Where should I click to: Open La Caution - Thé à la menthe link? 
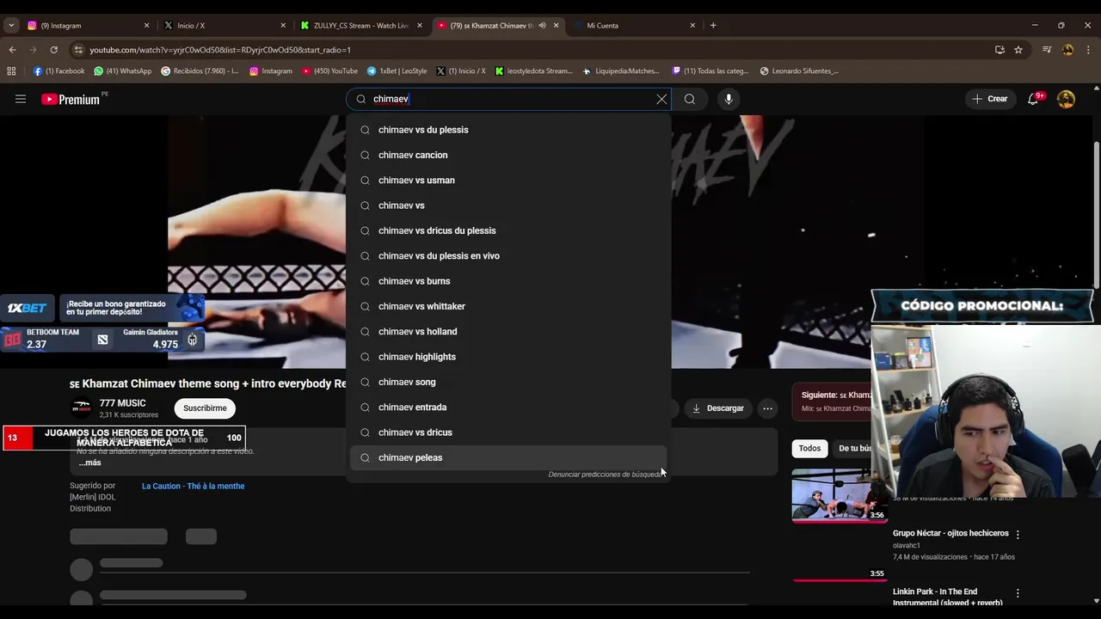[193, 486]
